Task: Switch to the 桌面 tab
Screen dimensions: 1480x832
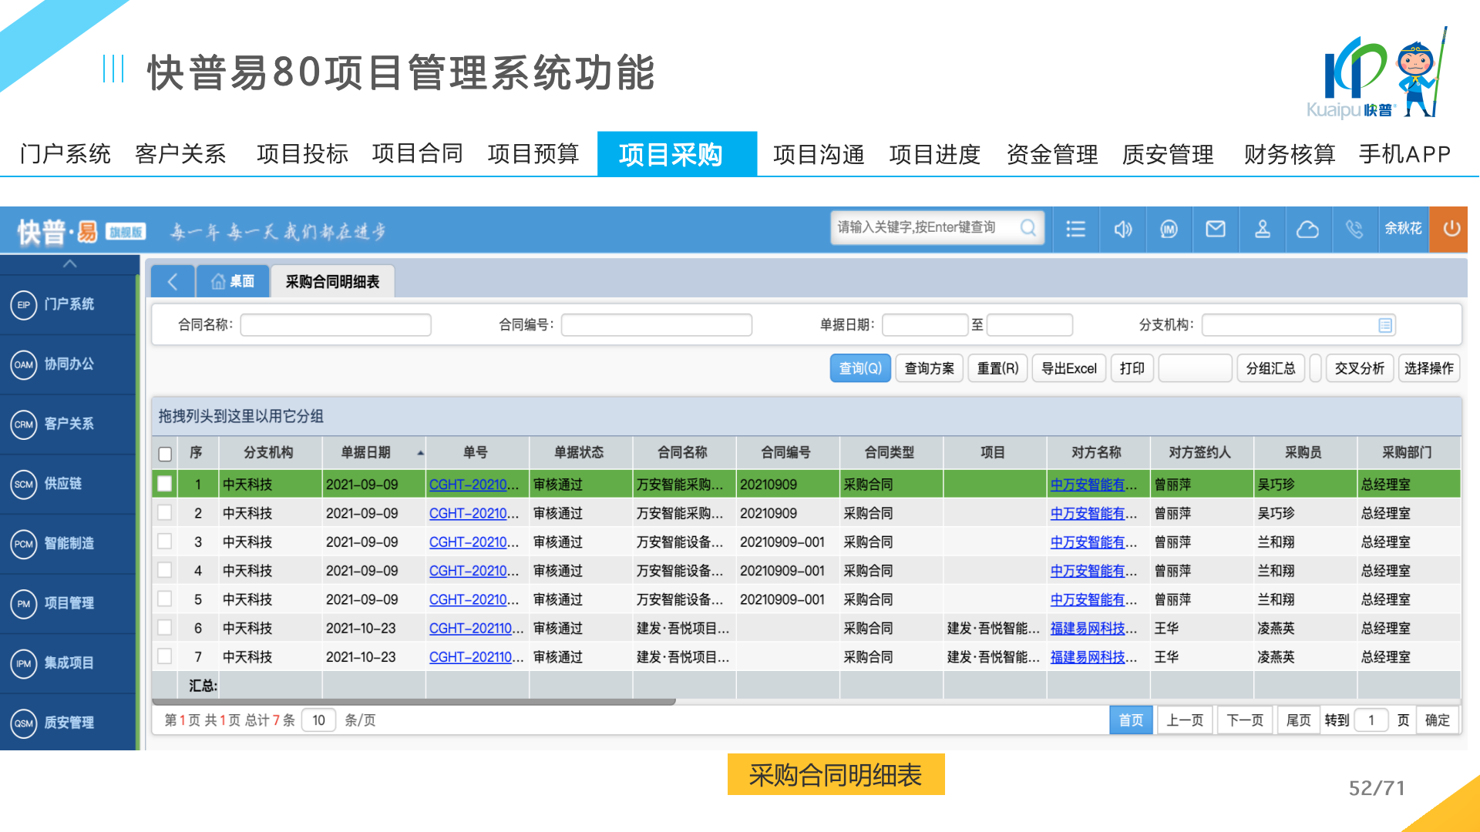Action: (x=233, y=281)
